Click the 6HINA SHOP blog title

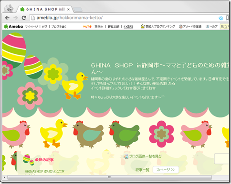tap(160, 68)
